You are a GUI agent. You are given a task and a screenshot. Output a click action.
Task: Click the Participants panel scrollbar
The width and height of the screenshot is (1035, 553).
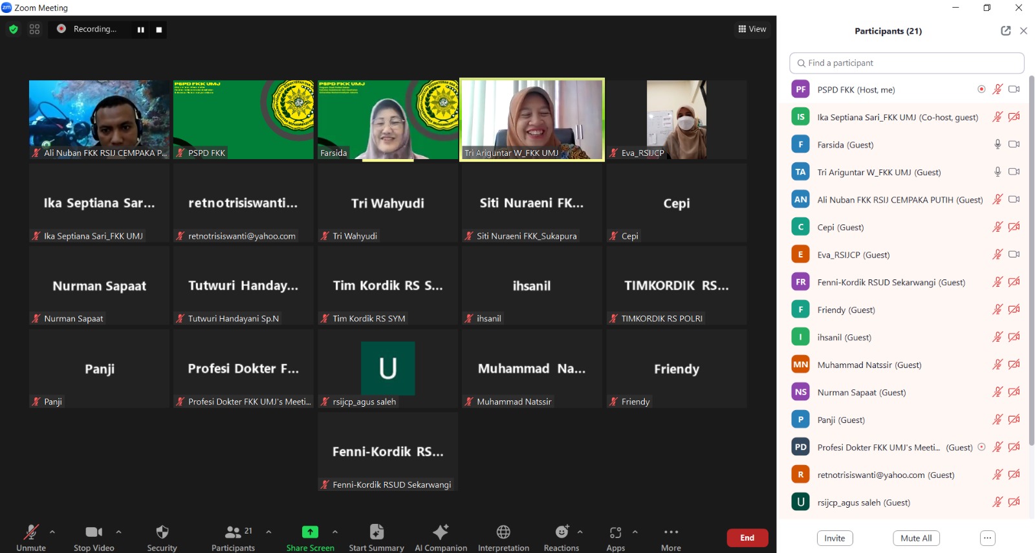[1031, 261]
